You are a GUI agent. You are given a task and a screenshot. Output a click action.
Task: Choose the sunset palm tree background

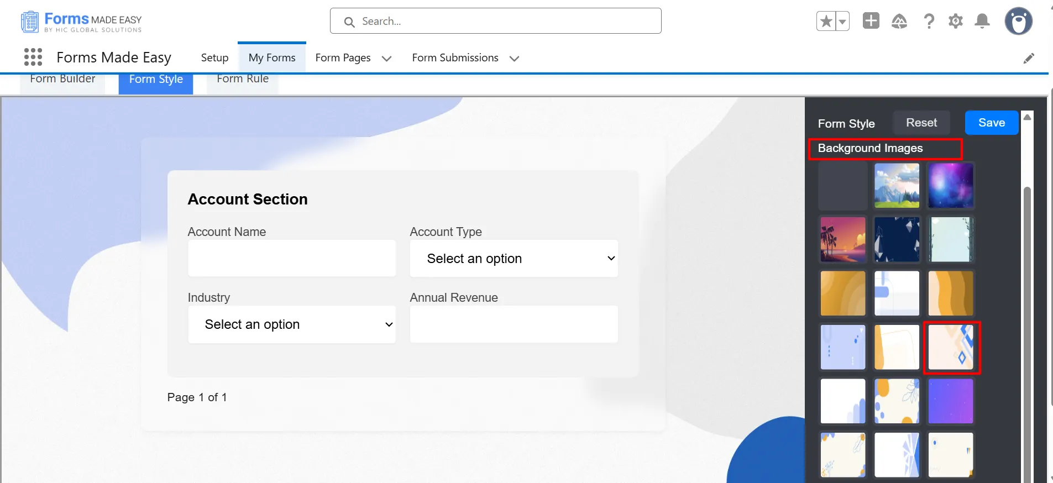coord(843,239)
